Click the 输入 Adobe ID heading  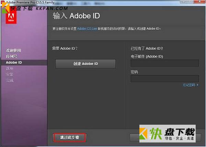pyautogui.click(x=76, y=16)
